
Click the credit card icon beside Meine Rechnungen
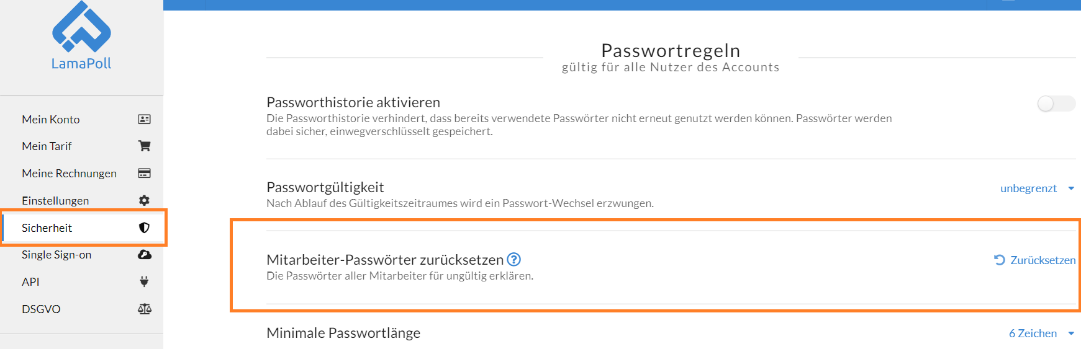pyautogui.click(x=144, y=173)
